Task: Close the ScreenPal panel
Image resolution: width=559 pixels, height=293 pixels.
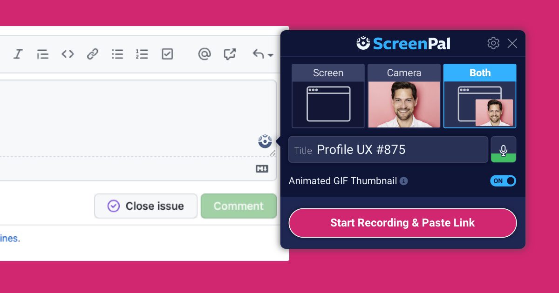Action: click(512, 44)
